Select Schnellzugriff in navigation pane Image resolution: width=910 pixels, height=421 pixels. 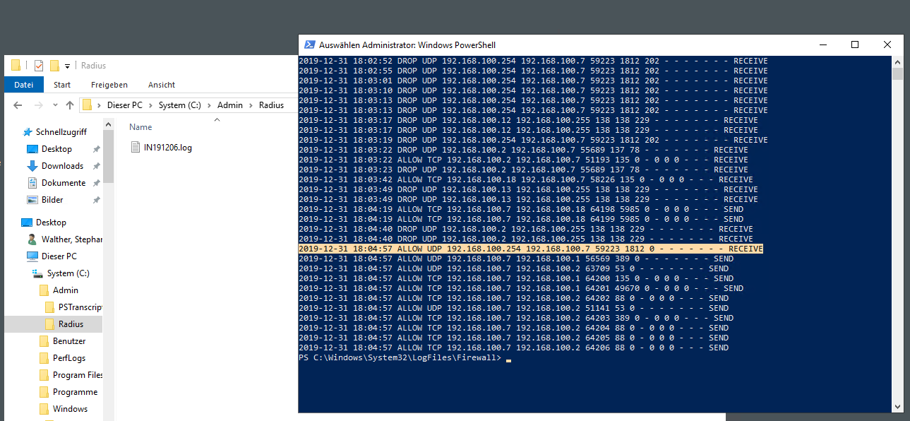coord(61,132)
